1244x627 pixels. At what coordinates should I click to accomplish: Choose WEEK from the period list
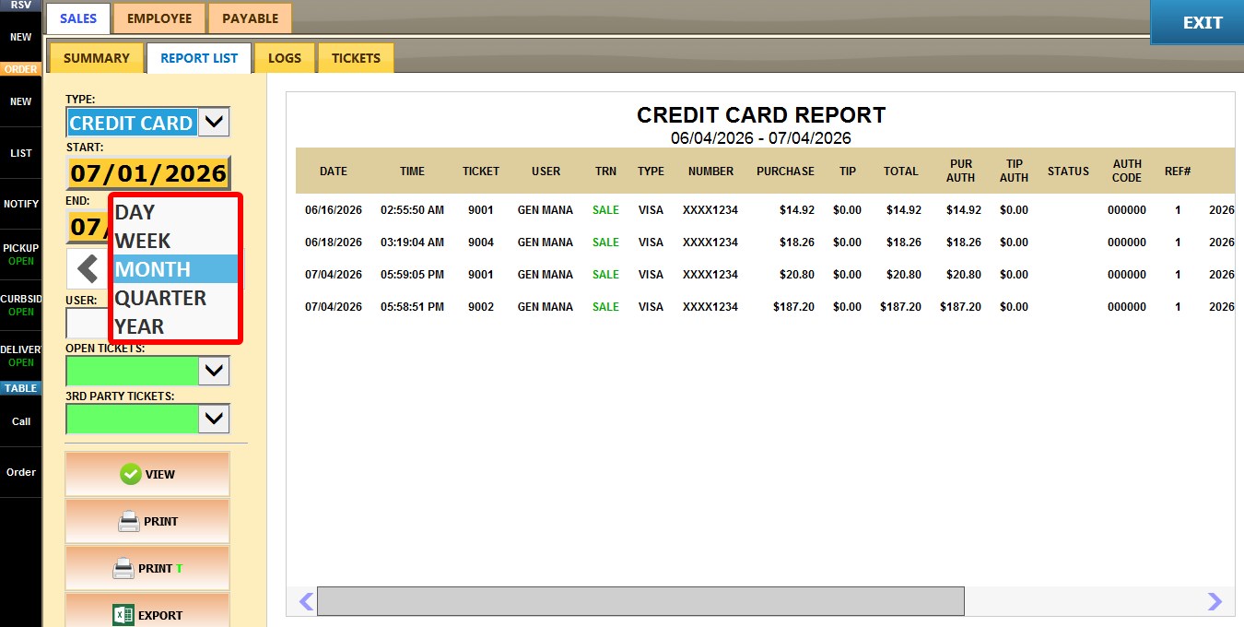tap(175, 241)
